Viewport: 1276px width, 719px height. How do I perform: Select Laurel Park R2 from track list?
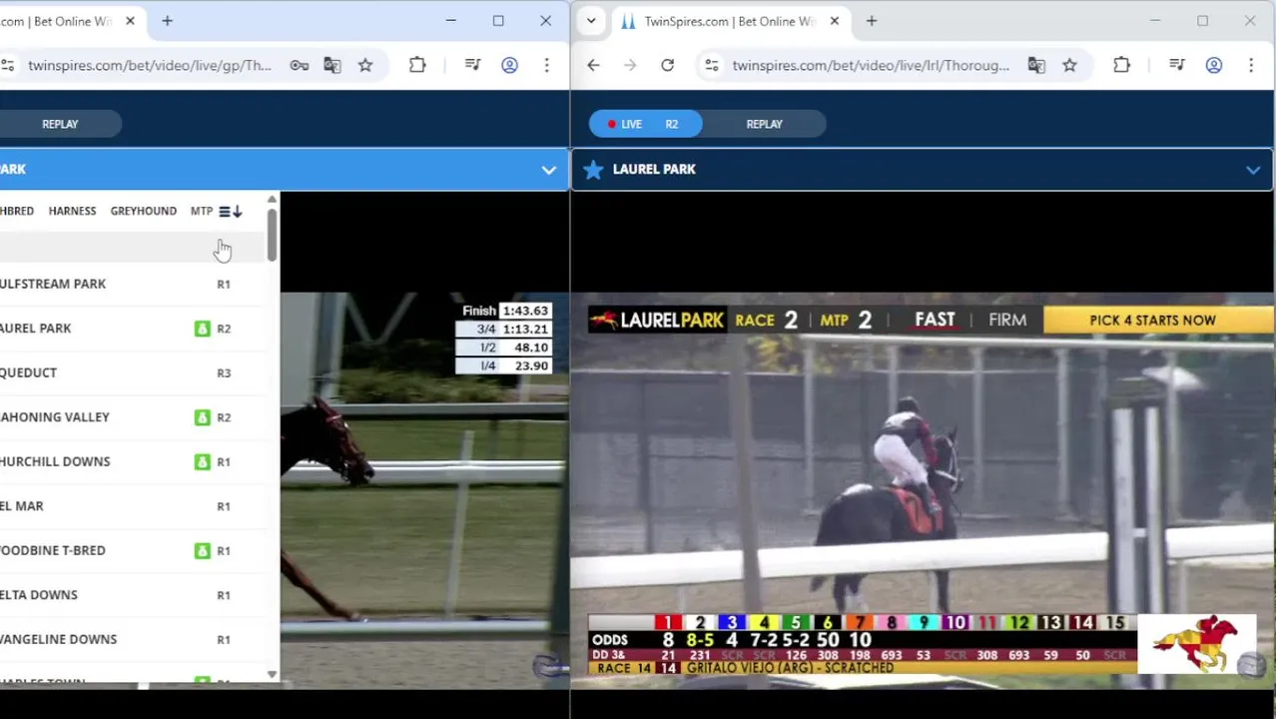[x=132, y=329]
